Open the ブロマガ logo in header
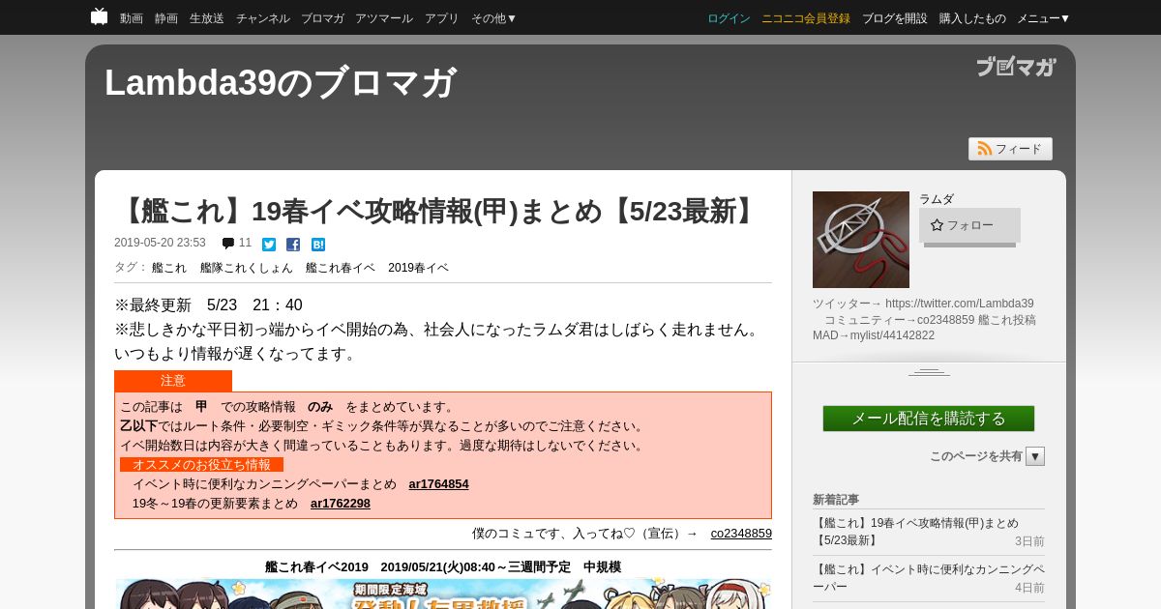 click(x=1016, y=67)
